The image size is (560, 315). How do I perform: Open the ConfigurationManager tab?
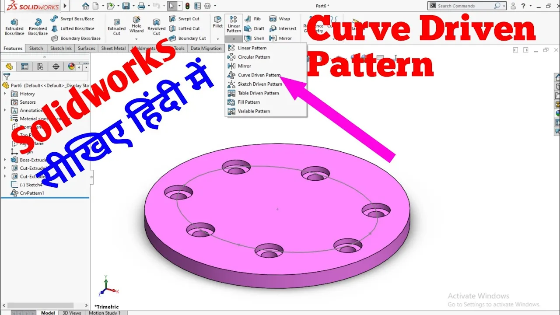tap(40, 66)
